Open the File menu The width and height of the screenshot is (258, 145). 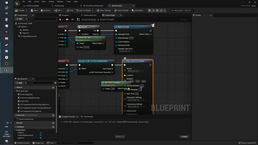pyautogui.click(x=24, y=2)
